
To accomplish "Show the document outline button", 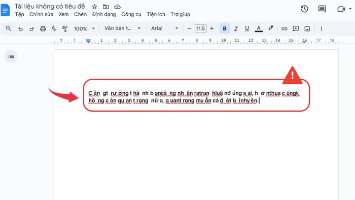I will click(x=11, y=56).
